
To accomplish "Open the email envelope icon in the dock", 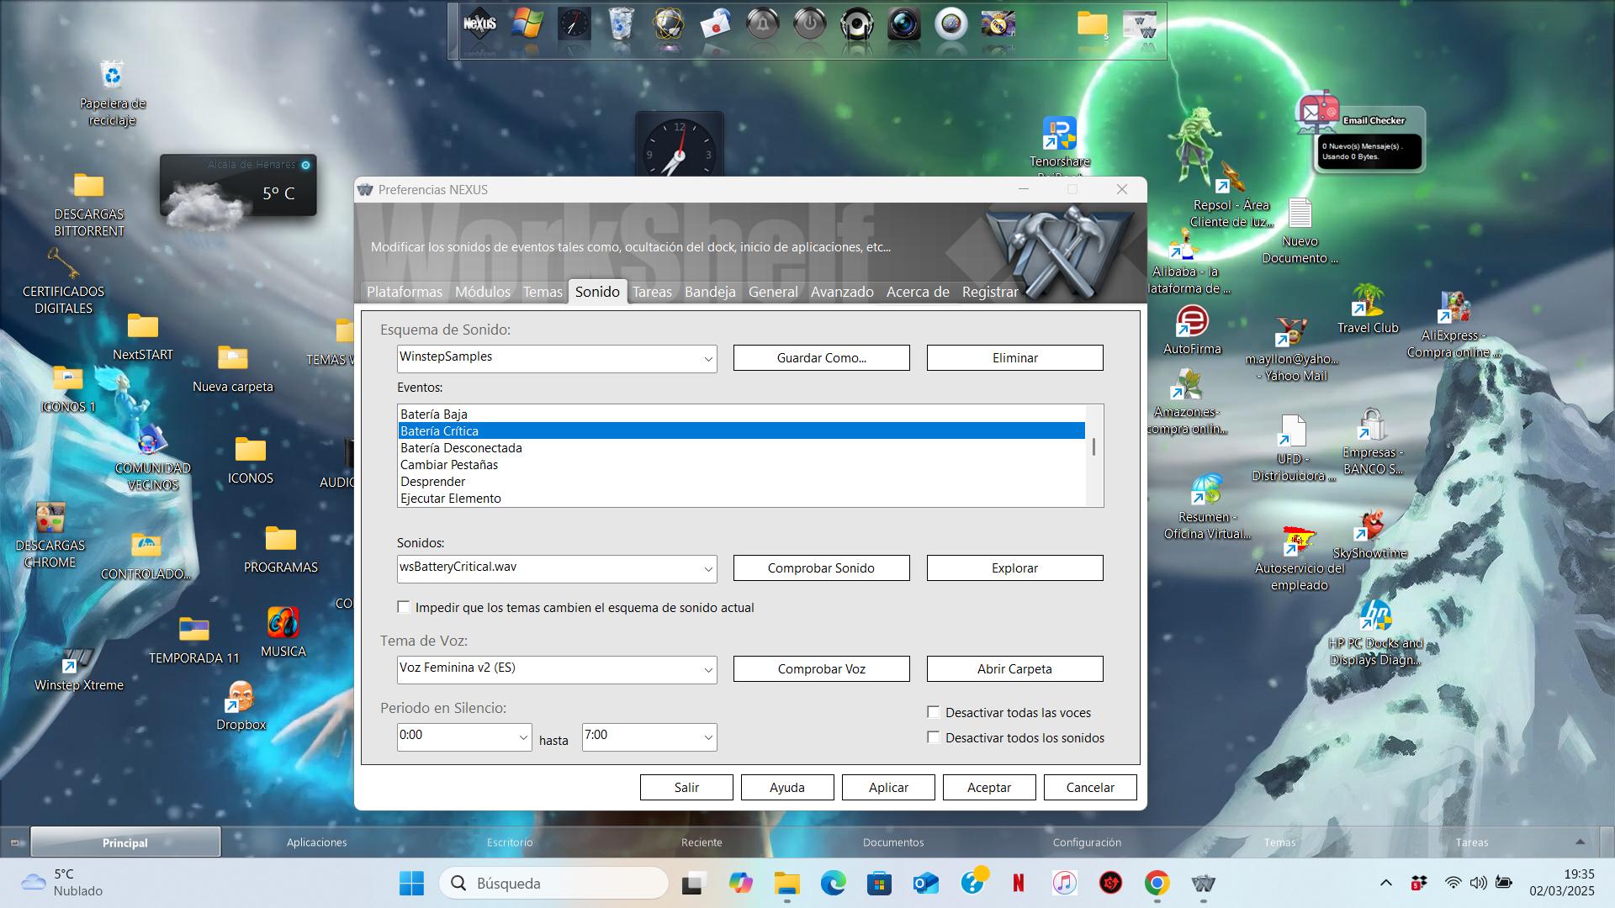I will 715,24.
